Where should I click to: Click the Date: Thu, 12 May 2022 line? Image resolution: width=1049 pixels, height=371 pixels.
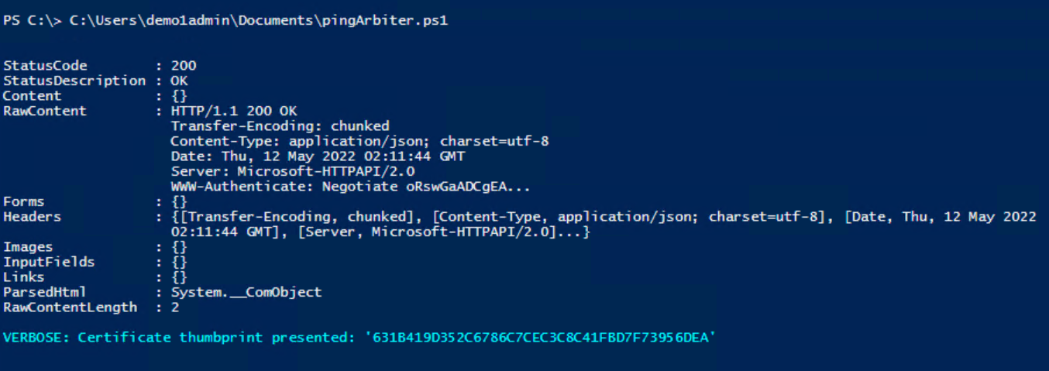[318, 156]
